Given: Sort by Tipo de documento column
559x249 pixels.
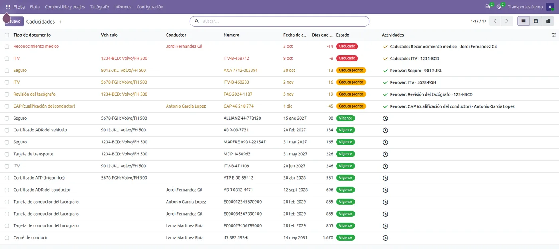Looking at the screenshot, I should click(x=32, y=35).
